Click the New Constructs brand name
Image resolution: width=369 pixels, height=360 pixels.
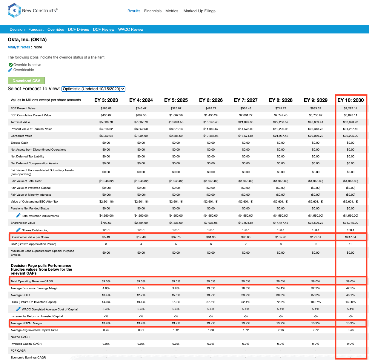point(40,10)
